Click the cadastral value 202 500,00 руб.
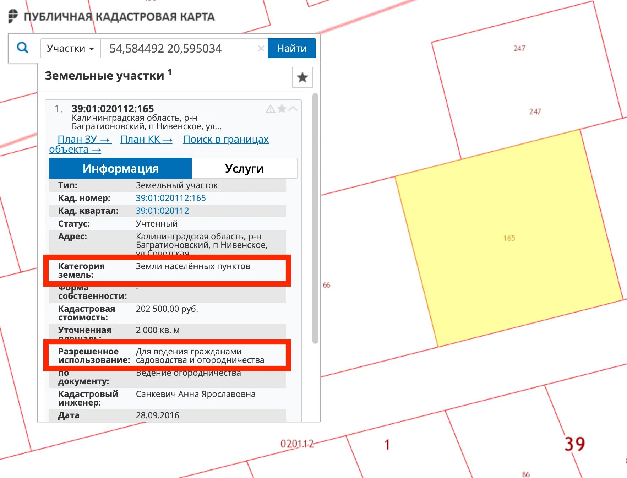Screen dimensions: 627x478 (x=167, y=309)
